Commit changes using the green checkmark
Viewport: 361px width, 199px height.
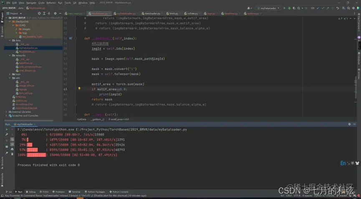323,8
